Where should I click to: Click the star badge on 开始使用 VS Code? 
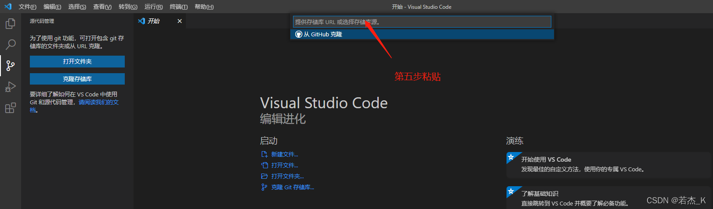[x=511, y=157]
